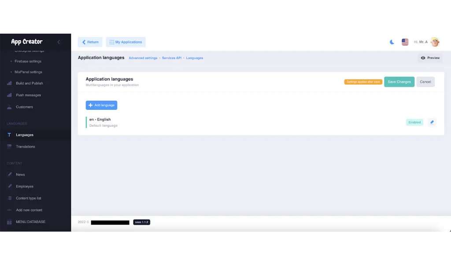Click the Content type list icon

(9, 198)
